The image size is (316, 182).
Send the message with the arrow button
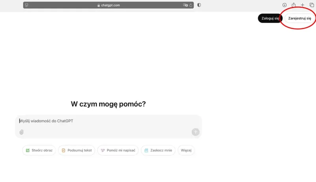(x=196, y=132)
